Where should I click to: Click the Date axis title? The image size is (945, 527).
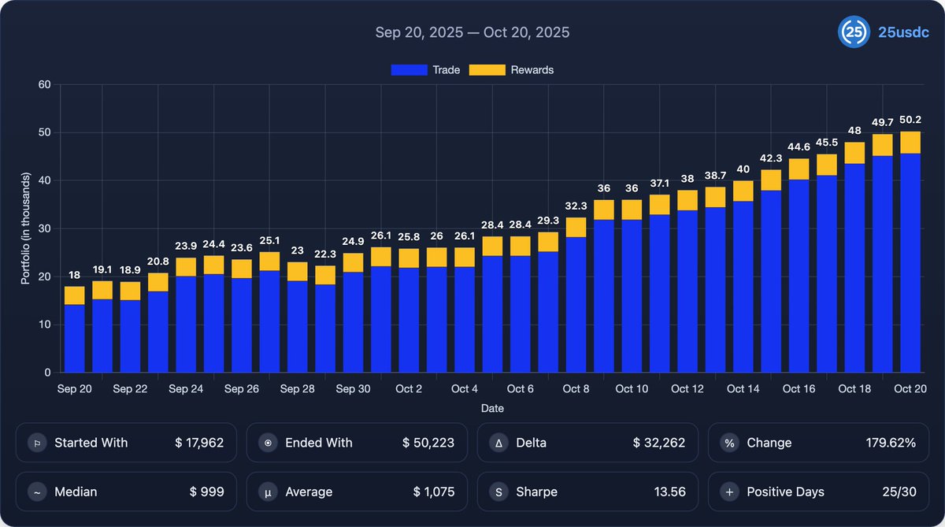[x=492, y=409]
